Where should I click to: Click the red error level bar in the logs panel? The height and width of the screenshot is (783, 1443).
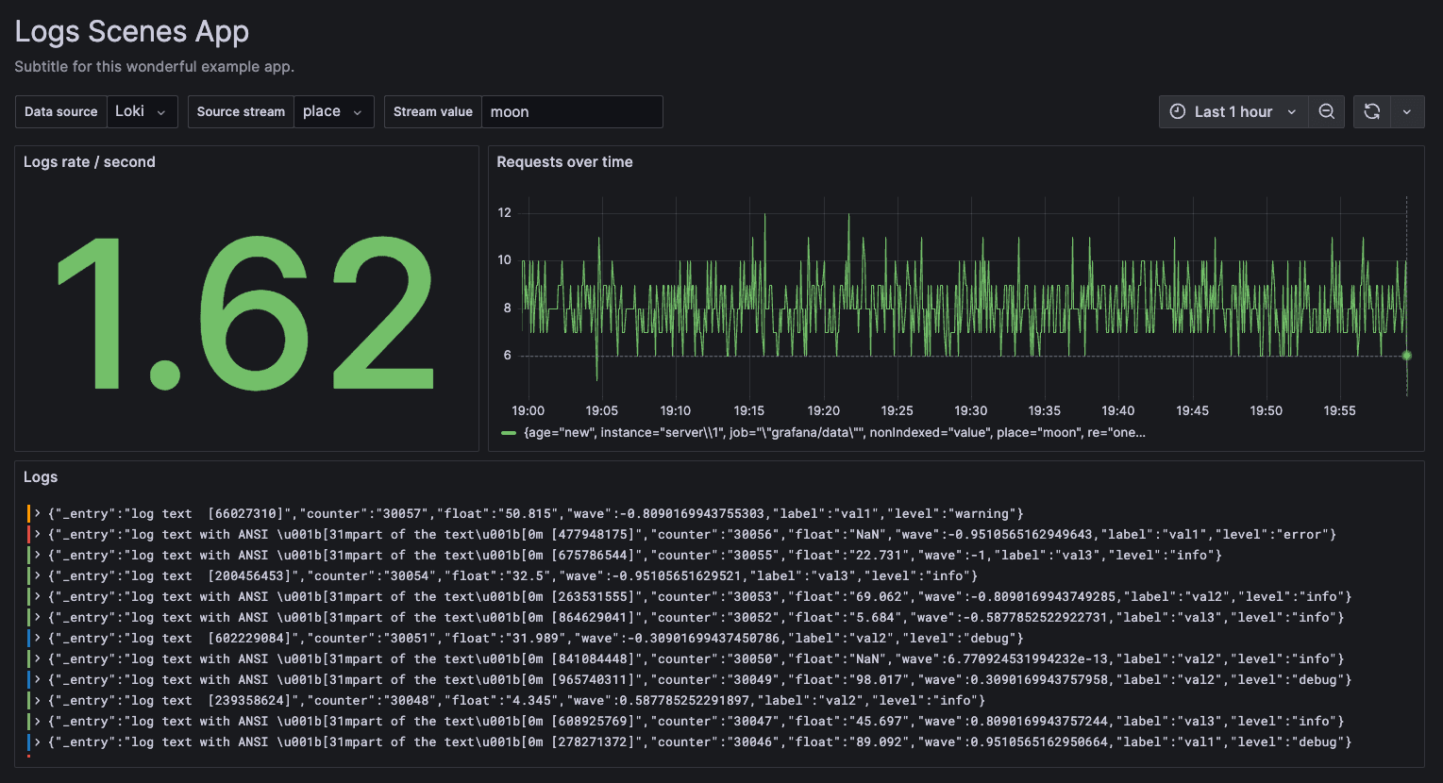pos(30,534)
